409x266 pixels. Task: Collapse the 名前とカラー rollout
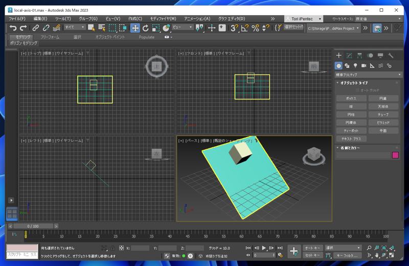[x=350, y=148]
